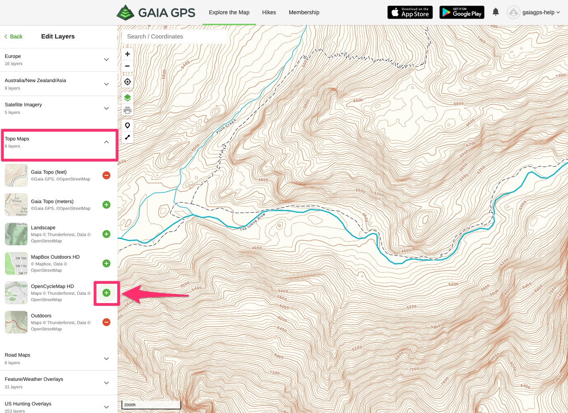
Task: Click the Edit Layers heading
Action: [58, 36]
